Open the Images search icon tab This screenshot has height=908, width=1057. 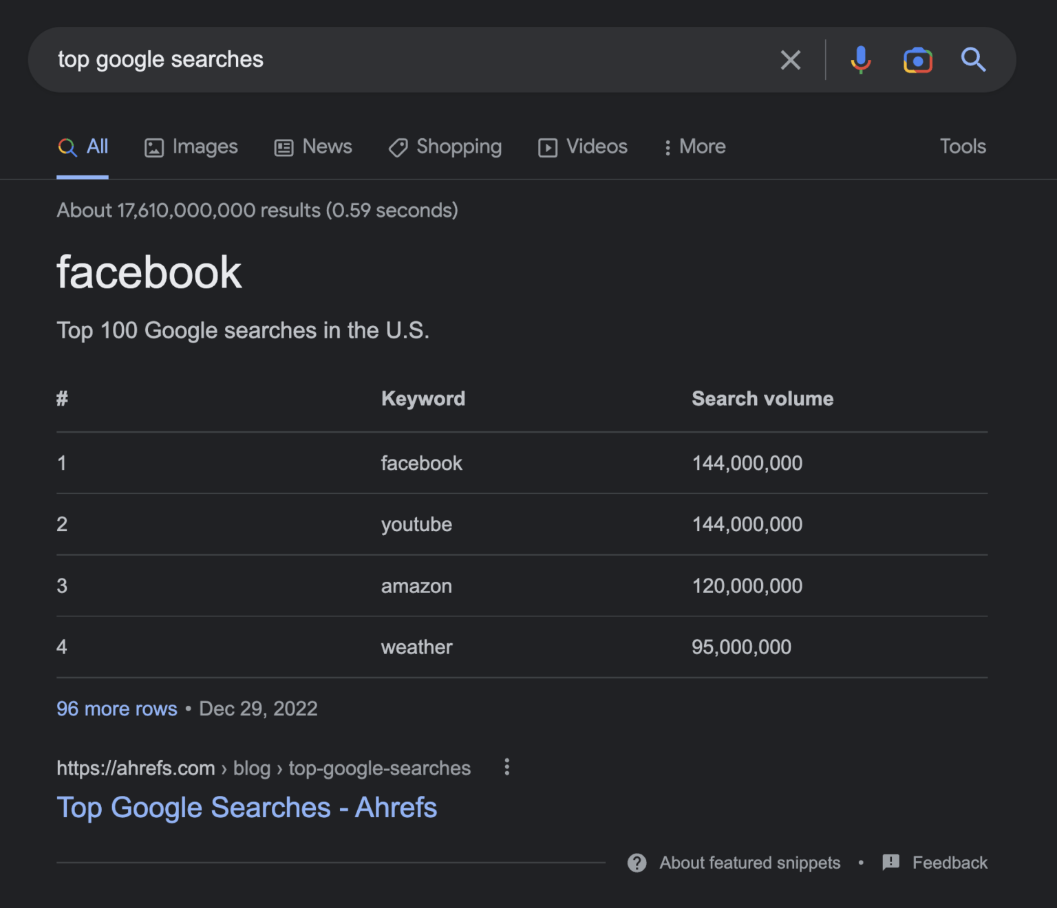[153, 147]
